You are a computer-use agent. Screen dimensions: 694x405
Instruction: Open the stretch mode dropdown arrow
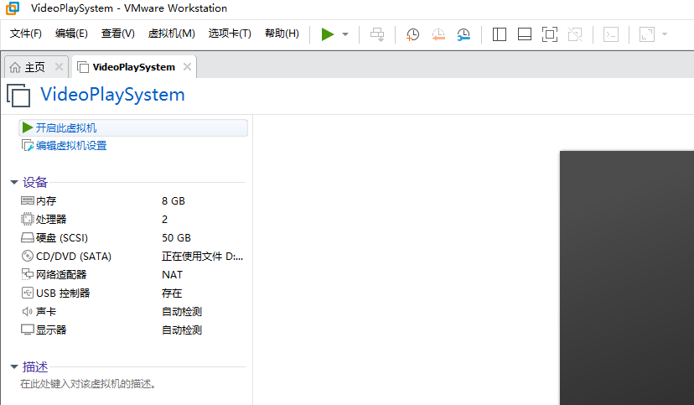pyautogui.click(x=665, y=34)
